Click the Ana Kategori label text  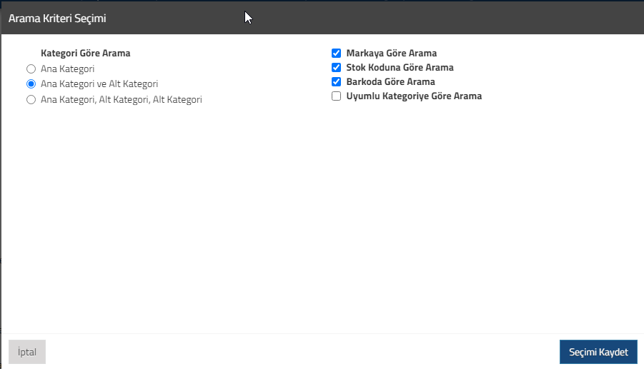pos(67,69)
